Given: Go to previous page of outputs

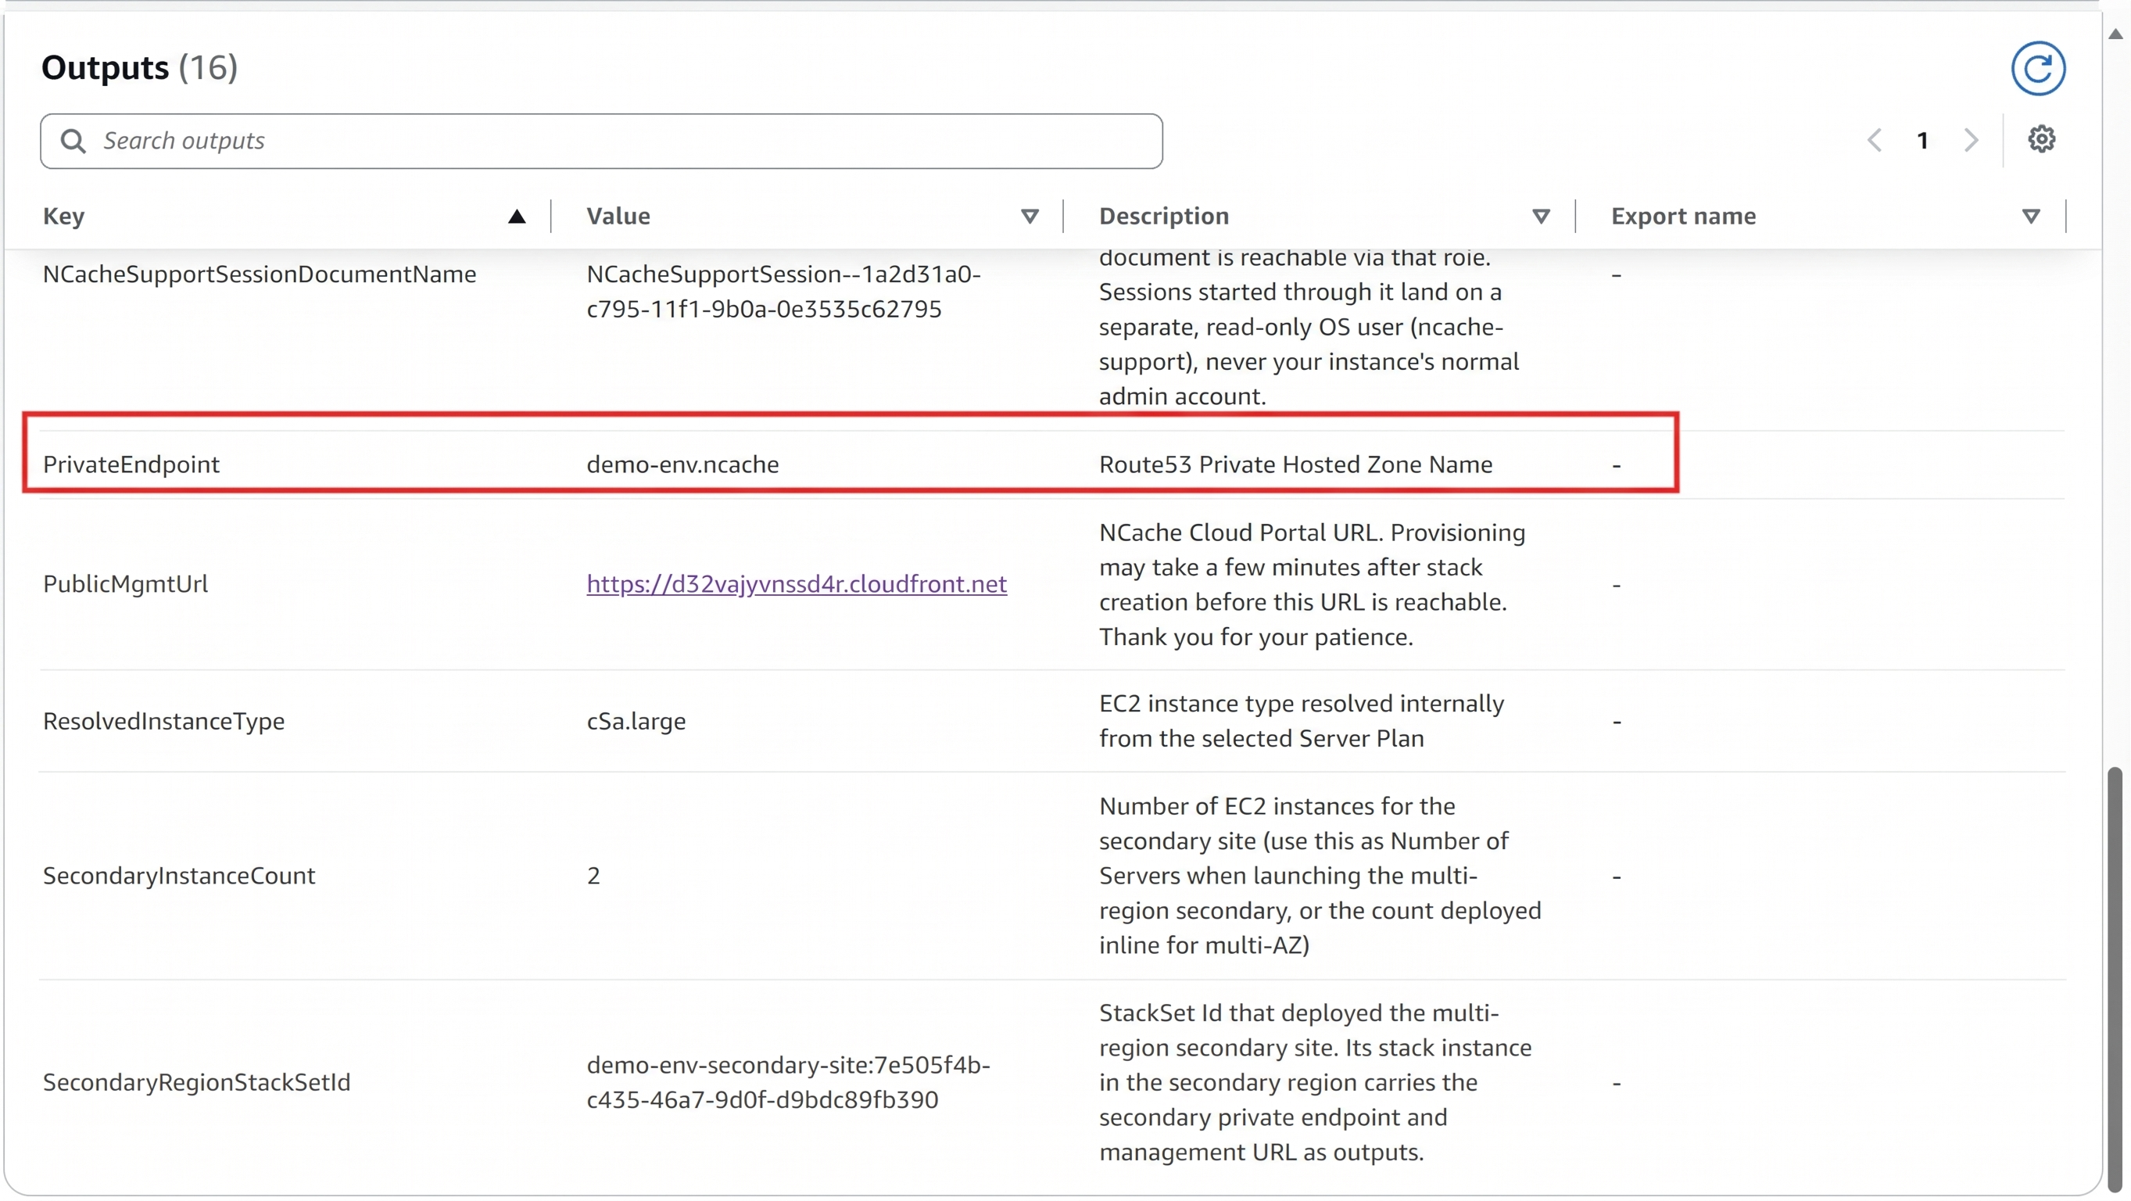Looking at the screenshot, I should [1875, 140].
